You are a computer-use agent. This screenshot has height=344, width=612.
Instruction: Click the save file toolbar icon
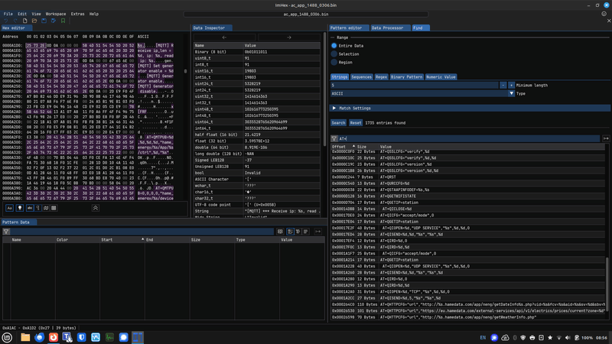(43, 21)
